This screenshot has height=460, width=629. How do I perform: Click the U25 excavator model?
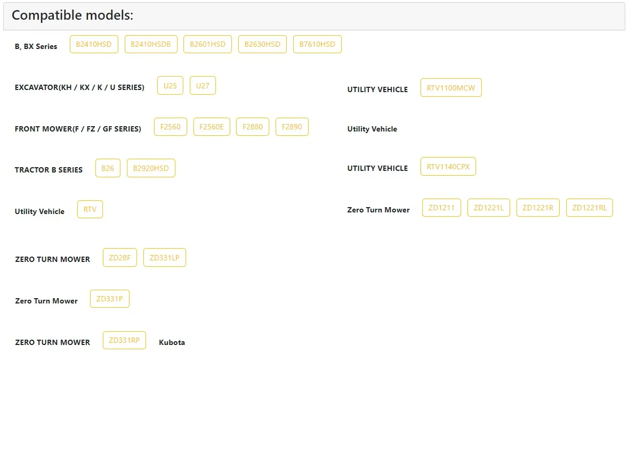[170, 86]
